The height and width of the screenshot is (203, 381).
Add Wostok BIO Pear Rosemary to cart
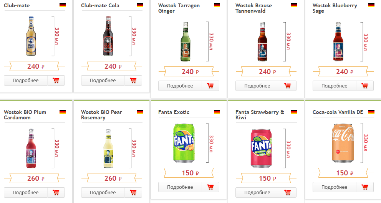(x=133, y=193)
